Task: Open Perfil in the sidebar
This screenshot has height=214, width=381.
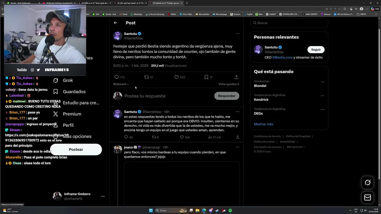Action: [x=63, y=125]
